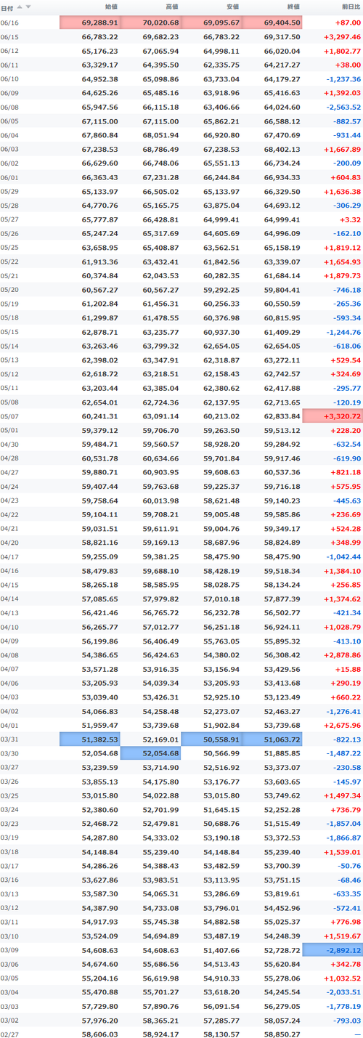Click the blue highlighted -2,892.12 change cell

pyautogui.click(x=333, y=949)
